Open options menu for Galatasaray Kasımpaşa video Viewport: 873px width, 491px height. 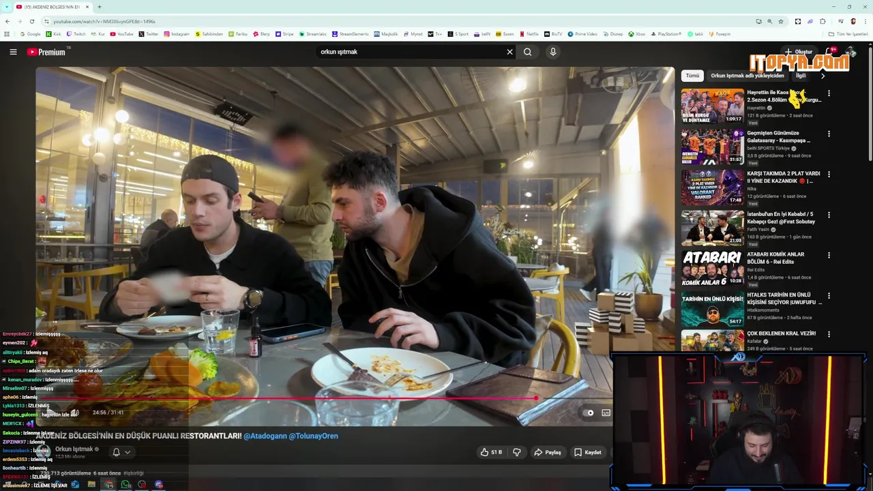tap(829, 134)
